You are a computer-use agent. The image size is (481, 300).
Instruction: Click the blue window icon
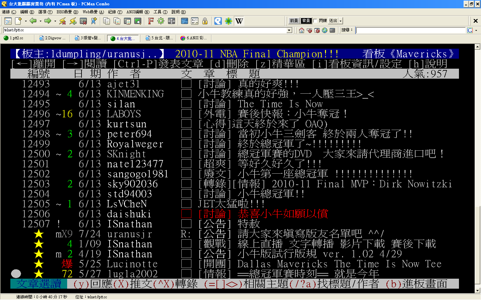184,21
